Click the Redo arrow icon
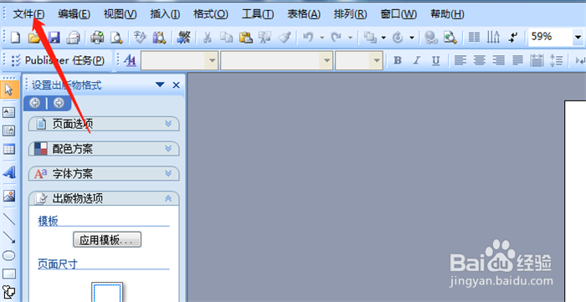This screenshot has width=586, height=302. pyautogui.click(x=337, y=38)
